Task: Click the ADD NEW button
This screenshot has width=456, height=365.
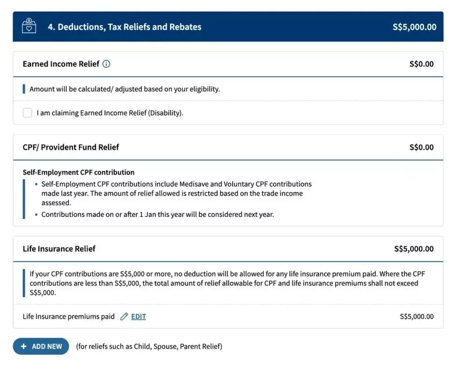Action: [x=41, y=346]
